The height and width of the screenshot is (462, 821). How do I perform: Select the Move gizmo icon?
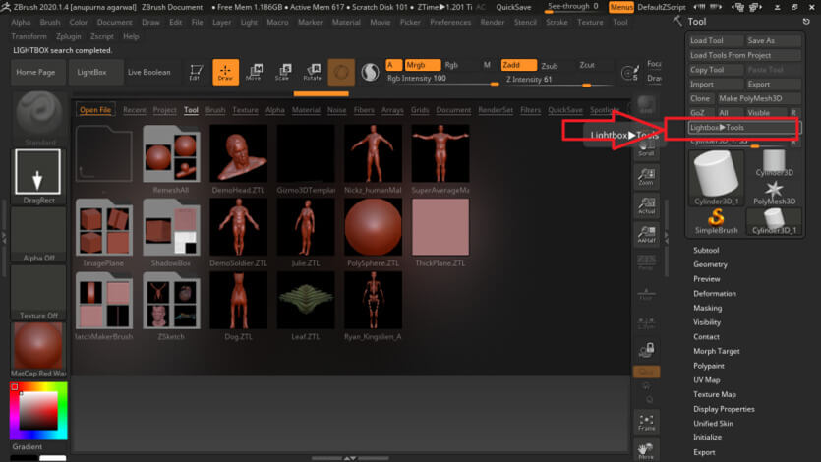point(254,72)
